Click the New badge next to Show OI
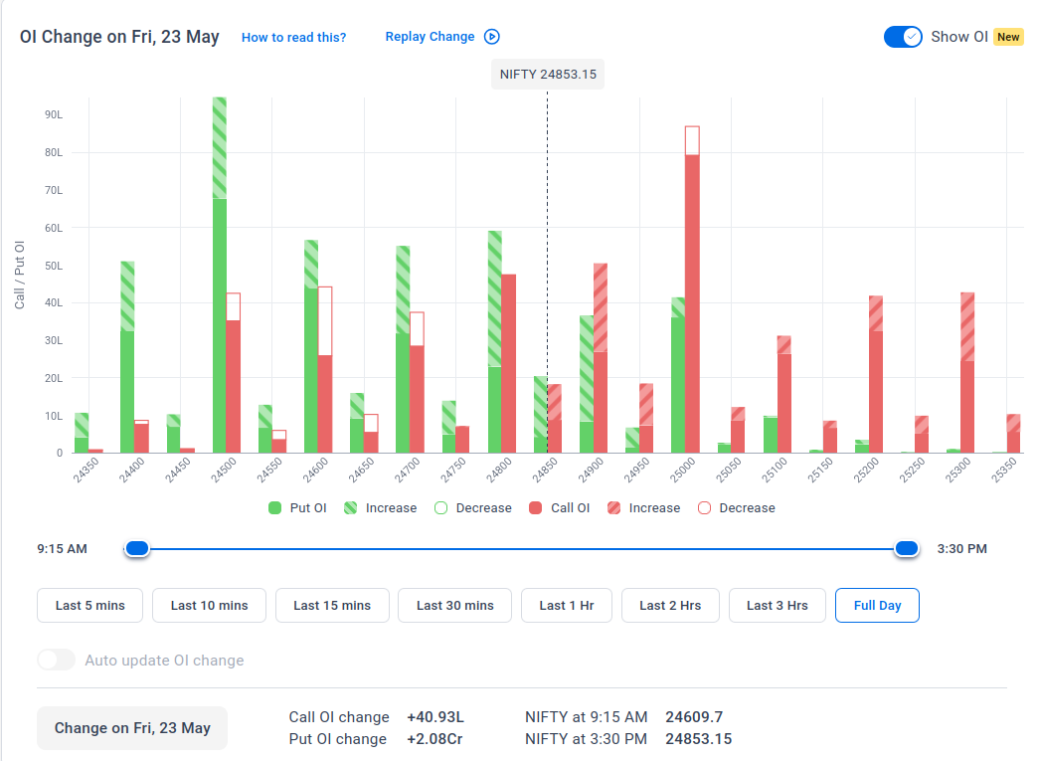 click(x=1008, y=37)
